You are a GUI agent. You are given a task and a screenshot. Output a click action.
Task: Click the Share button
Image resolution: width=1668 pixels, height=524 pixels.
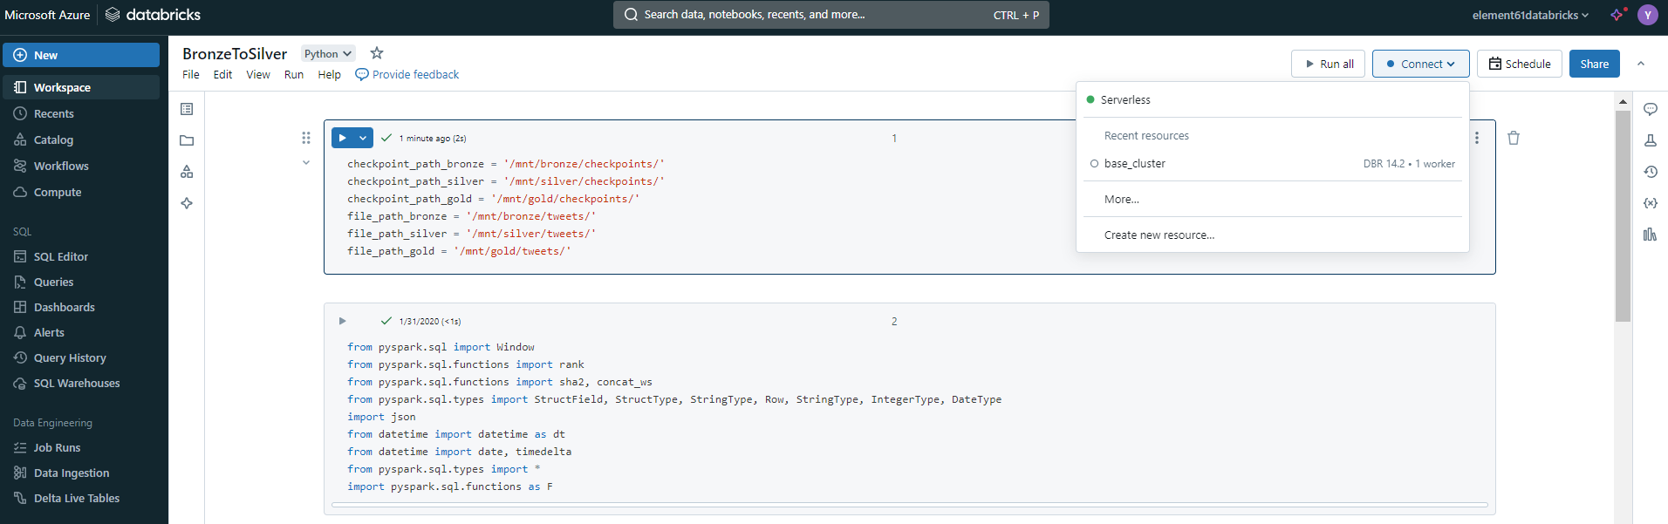pos(1594,64)
